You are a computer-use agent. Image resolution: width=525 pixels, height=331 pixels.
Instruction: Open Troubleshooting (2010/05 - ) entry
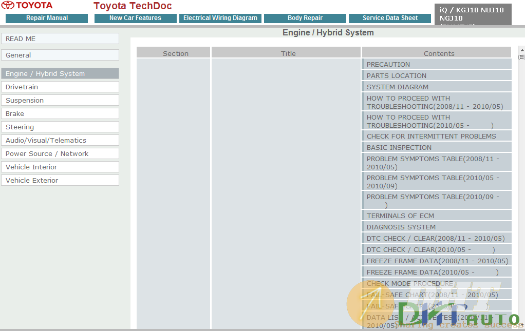click(437, 121)
